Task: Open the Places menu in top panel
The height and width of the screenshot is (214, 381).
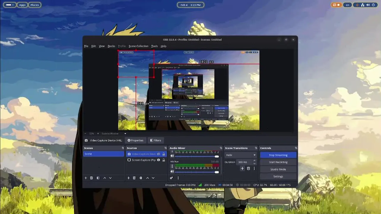Action: tap(35, 5)
